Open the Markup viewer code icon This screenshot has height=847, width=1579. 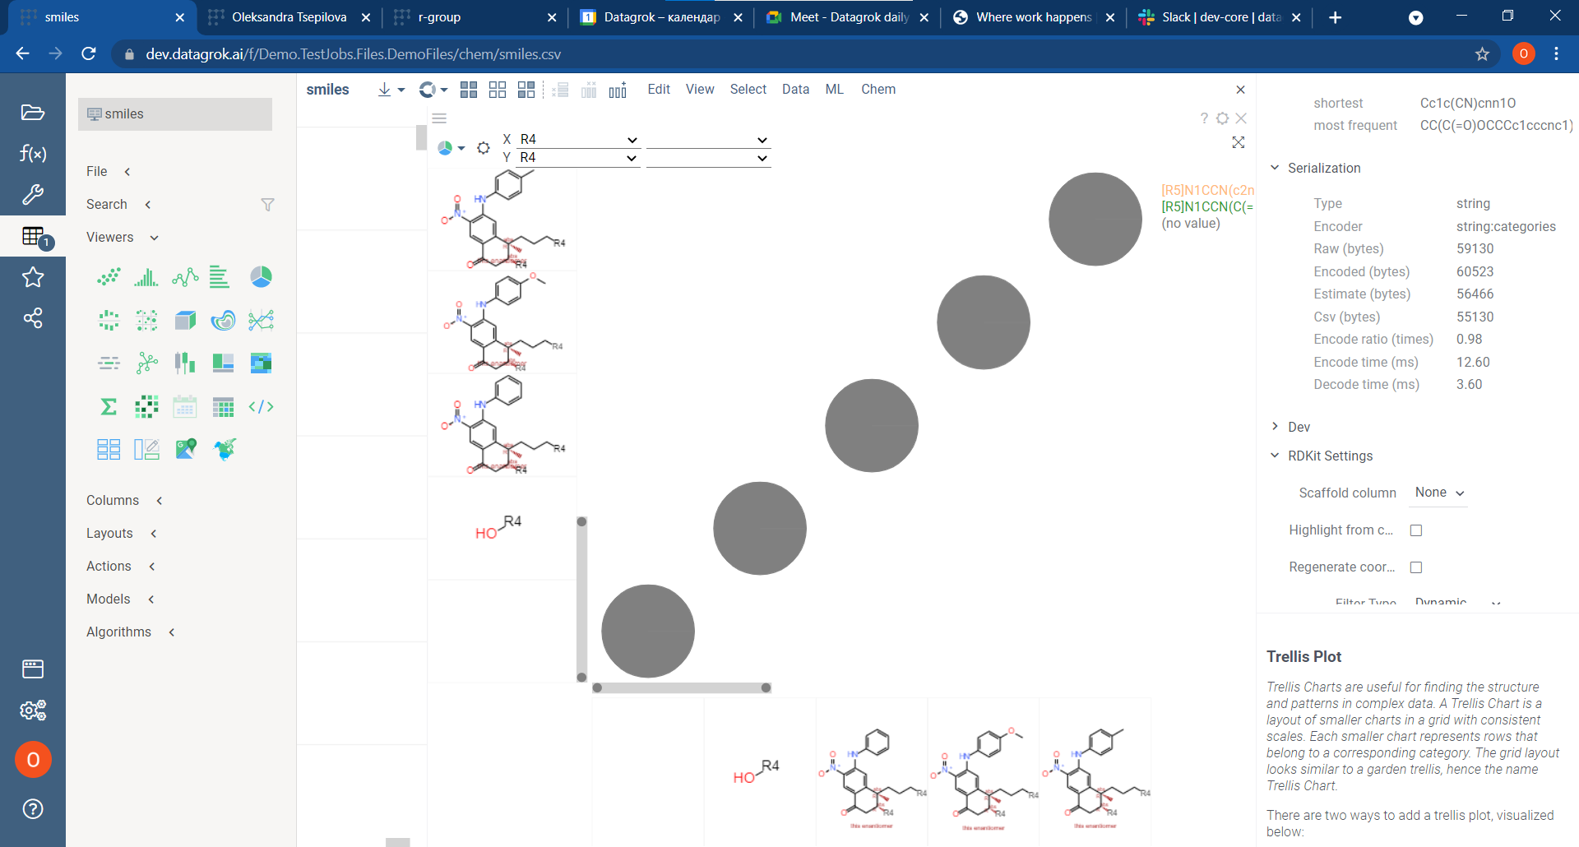pyautogui.click(x=261, y=406)
